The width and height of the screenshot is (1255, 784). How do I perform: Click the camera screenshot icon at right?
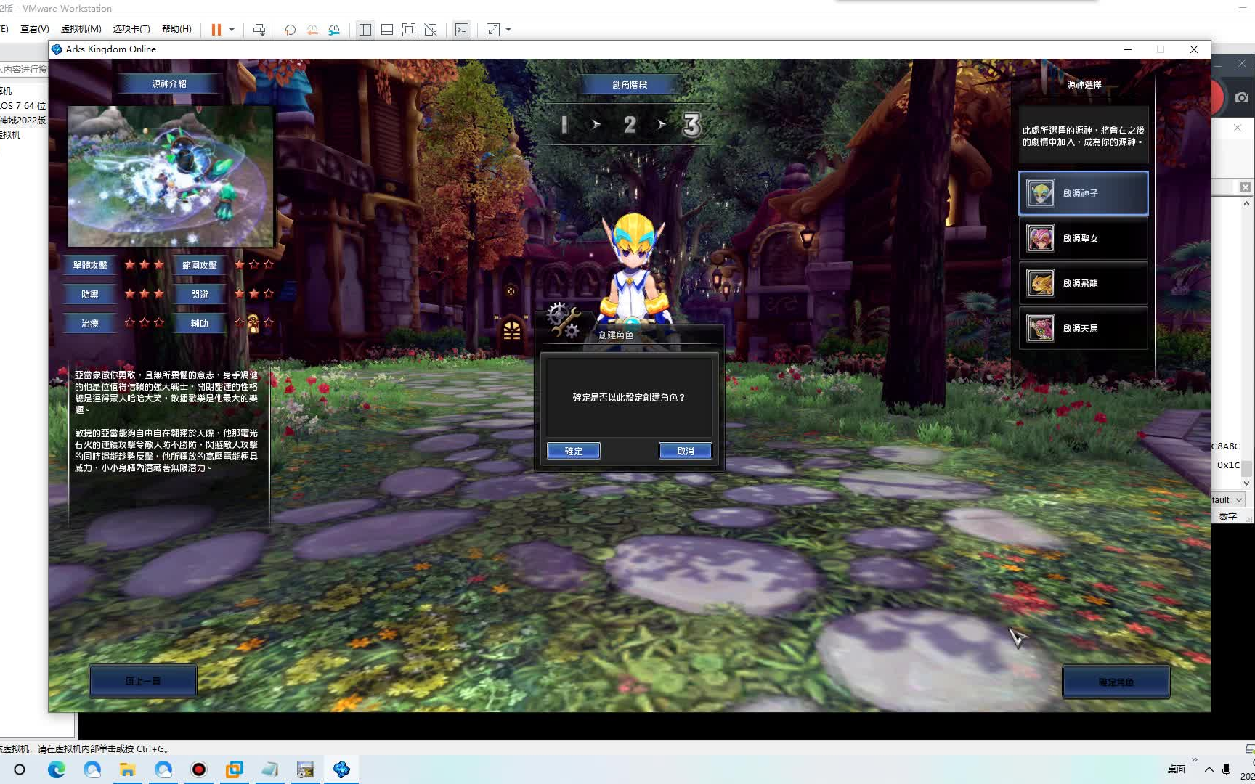[1242, 97]
